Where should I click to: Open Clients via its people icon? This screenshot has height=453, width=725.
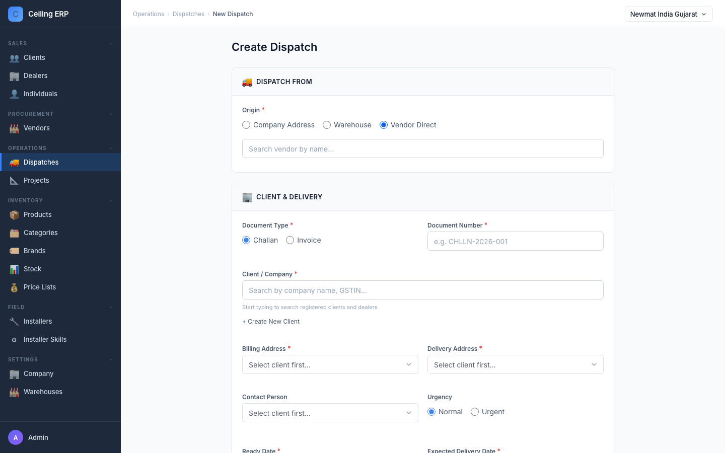(x=14, y=58)
